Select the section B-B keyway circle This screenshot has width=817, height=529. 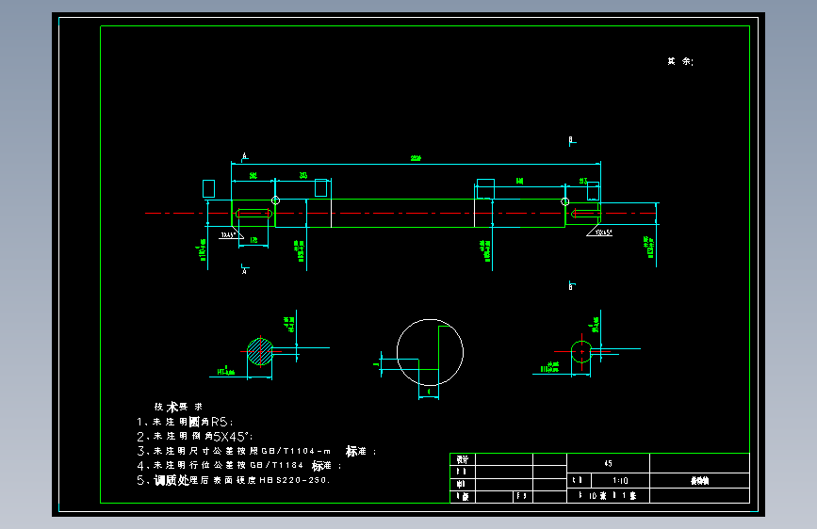[x=581, y=351]
